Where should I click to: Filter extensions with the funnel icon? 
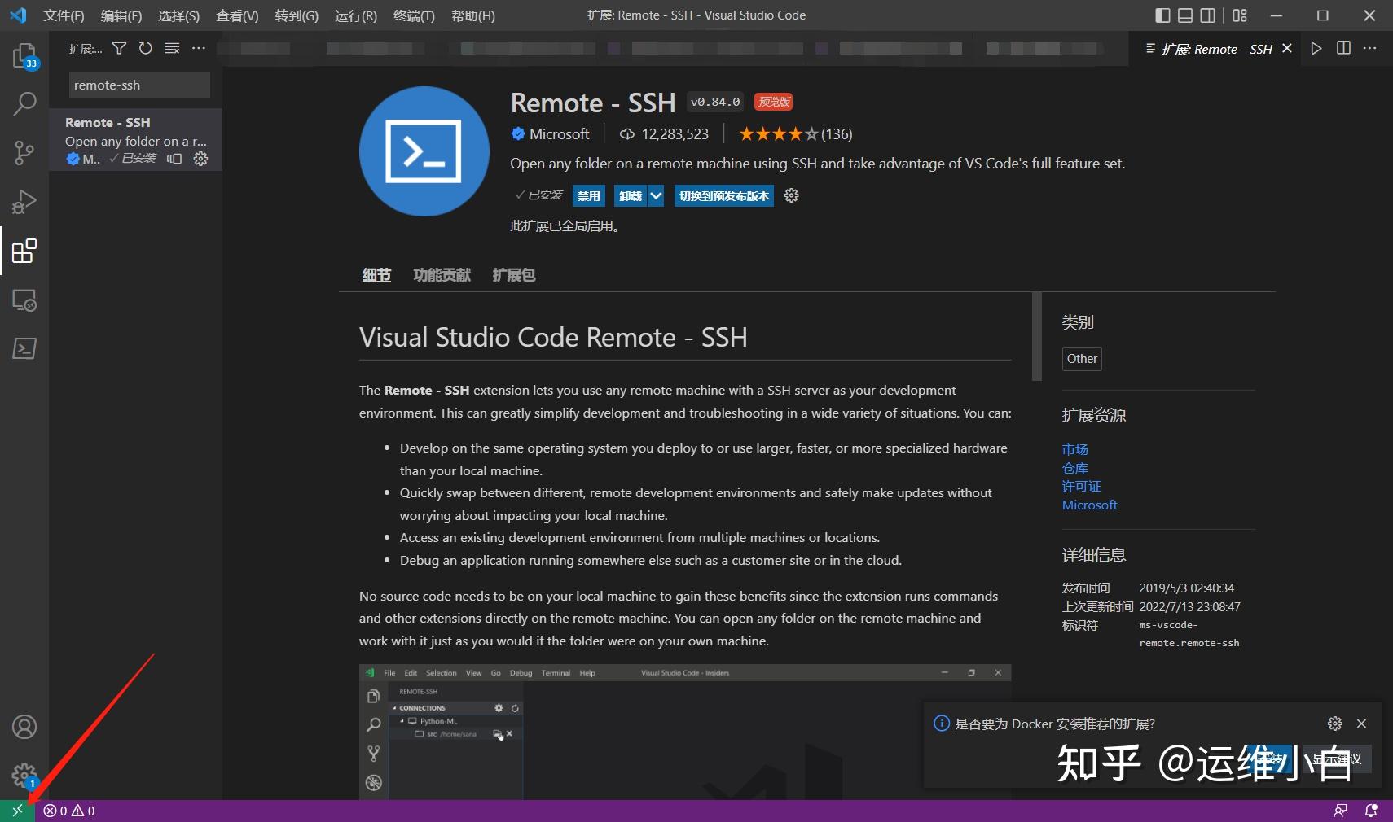(119, 49)
